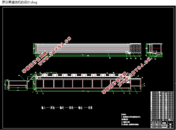
Task: Click the 收集 label in the flow
Action: pos(90,108)
